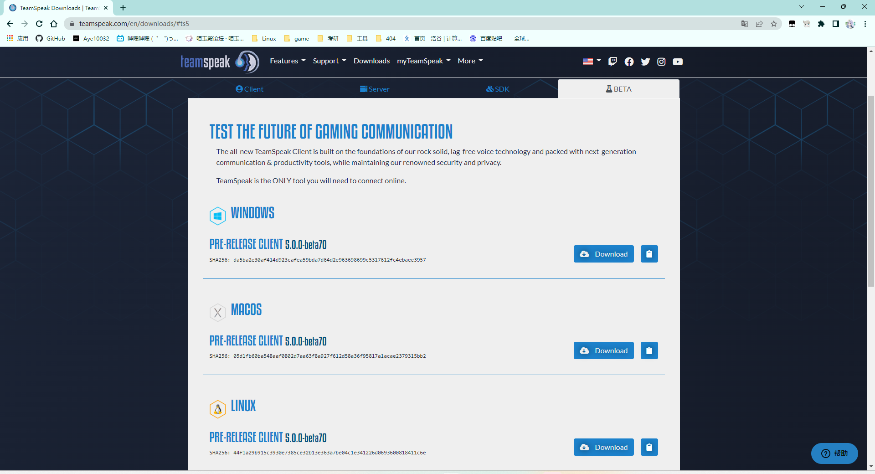Viewport: 875px width, 474px height.
Task: Expand the Features dropdown menu
Action: 288,61
